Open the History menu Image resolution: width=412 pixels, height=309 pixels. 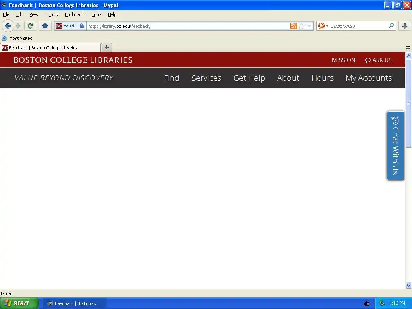coord(51,14)
